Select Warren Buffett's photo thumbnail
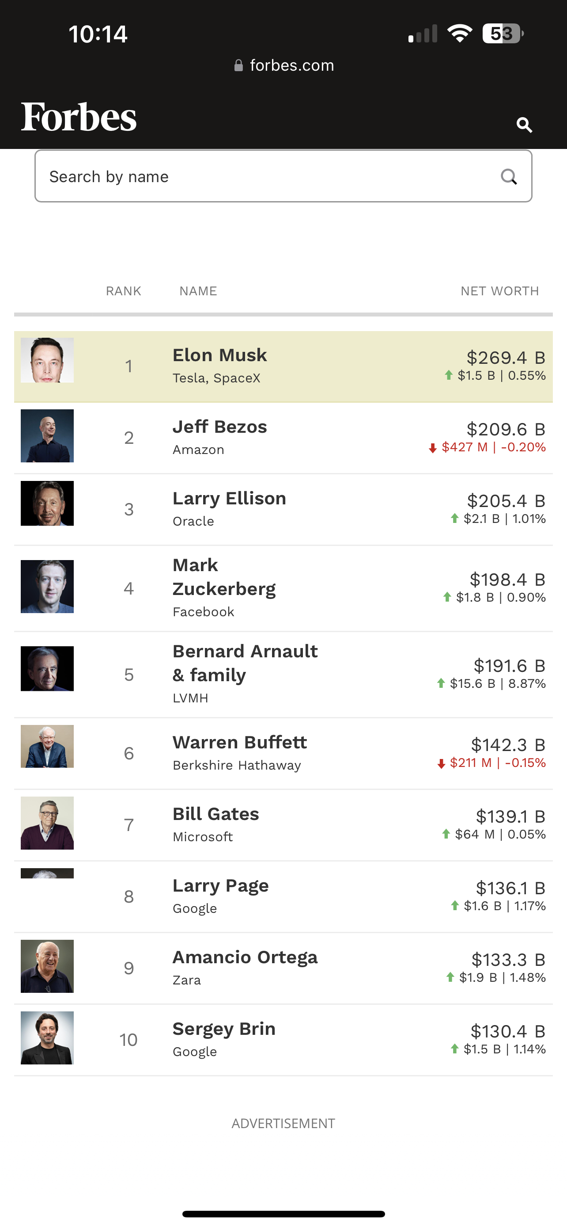 tap(47, 746)
